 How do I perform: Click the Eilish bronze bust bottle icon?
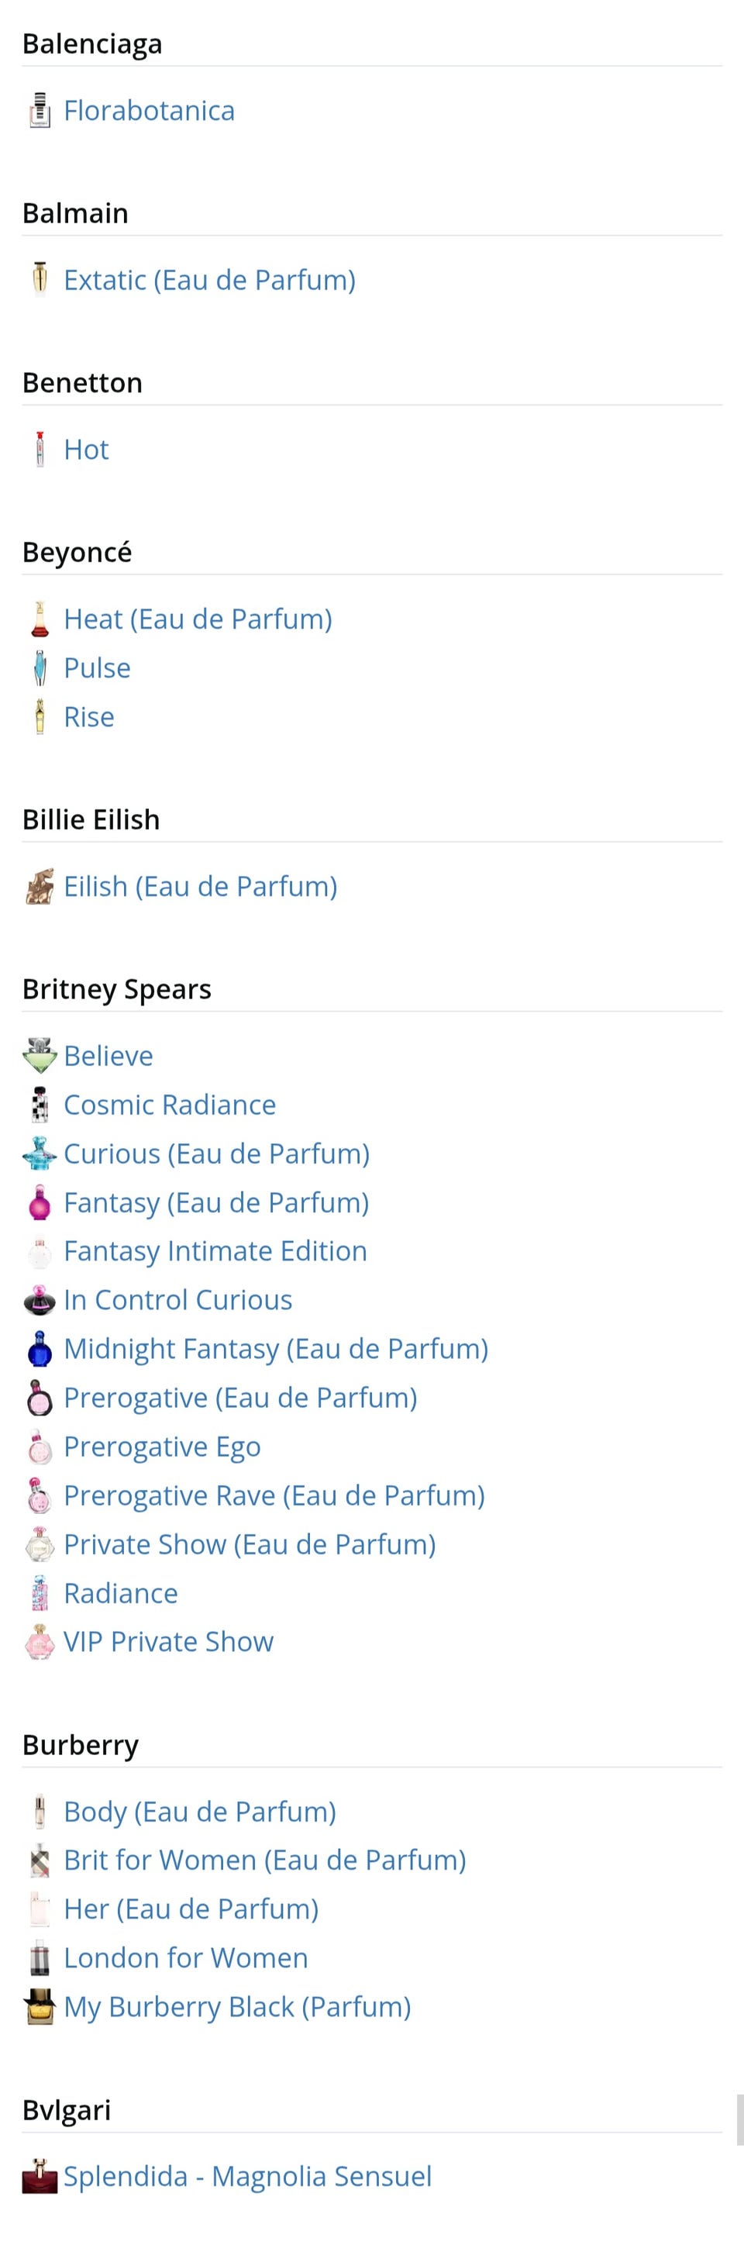click(40, 886)
